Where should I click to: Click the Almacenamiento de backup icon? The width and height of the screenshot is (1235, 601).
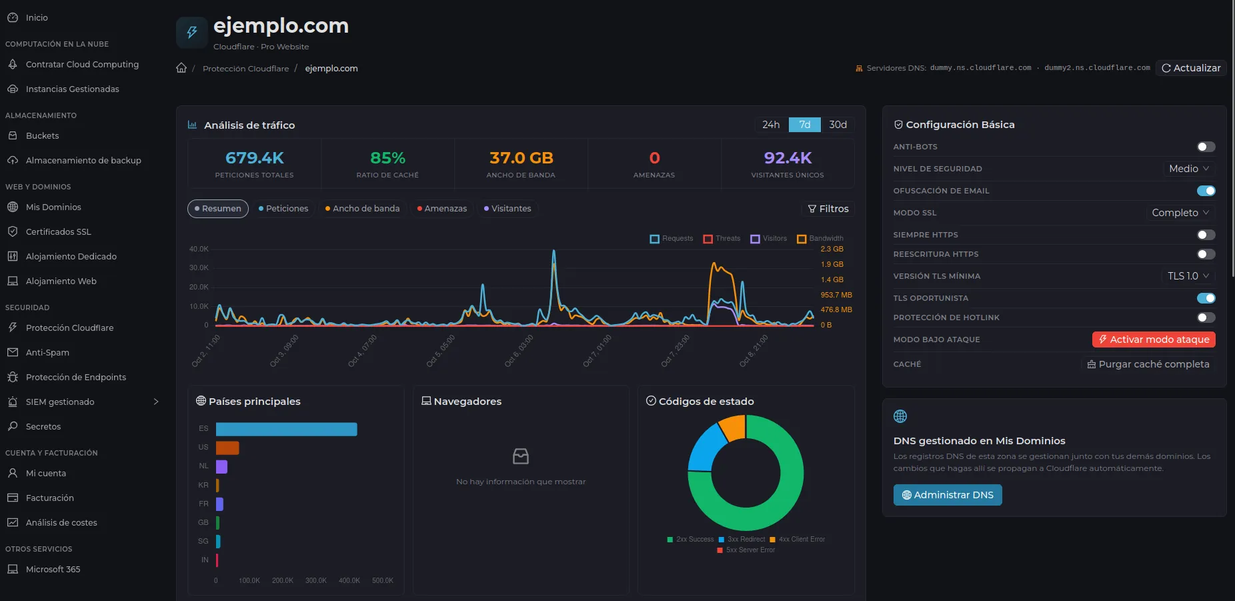pyautogui.click(x=13, y=161)
